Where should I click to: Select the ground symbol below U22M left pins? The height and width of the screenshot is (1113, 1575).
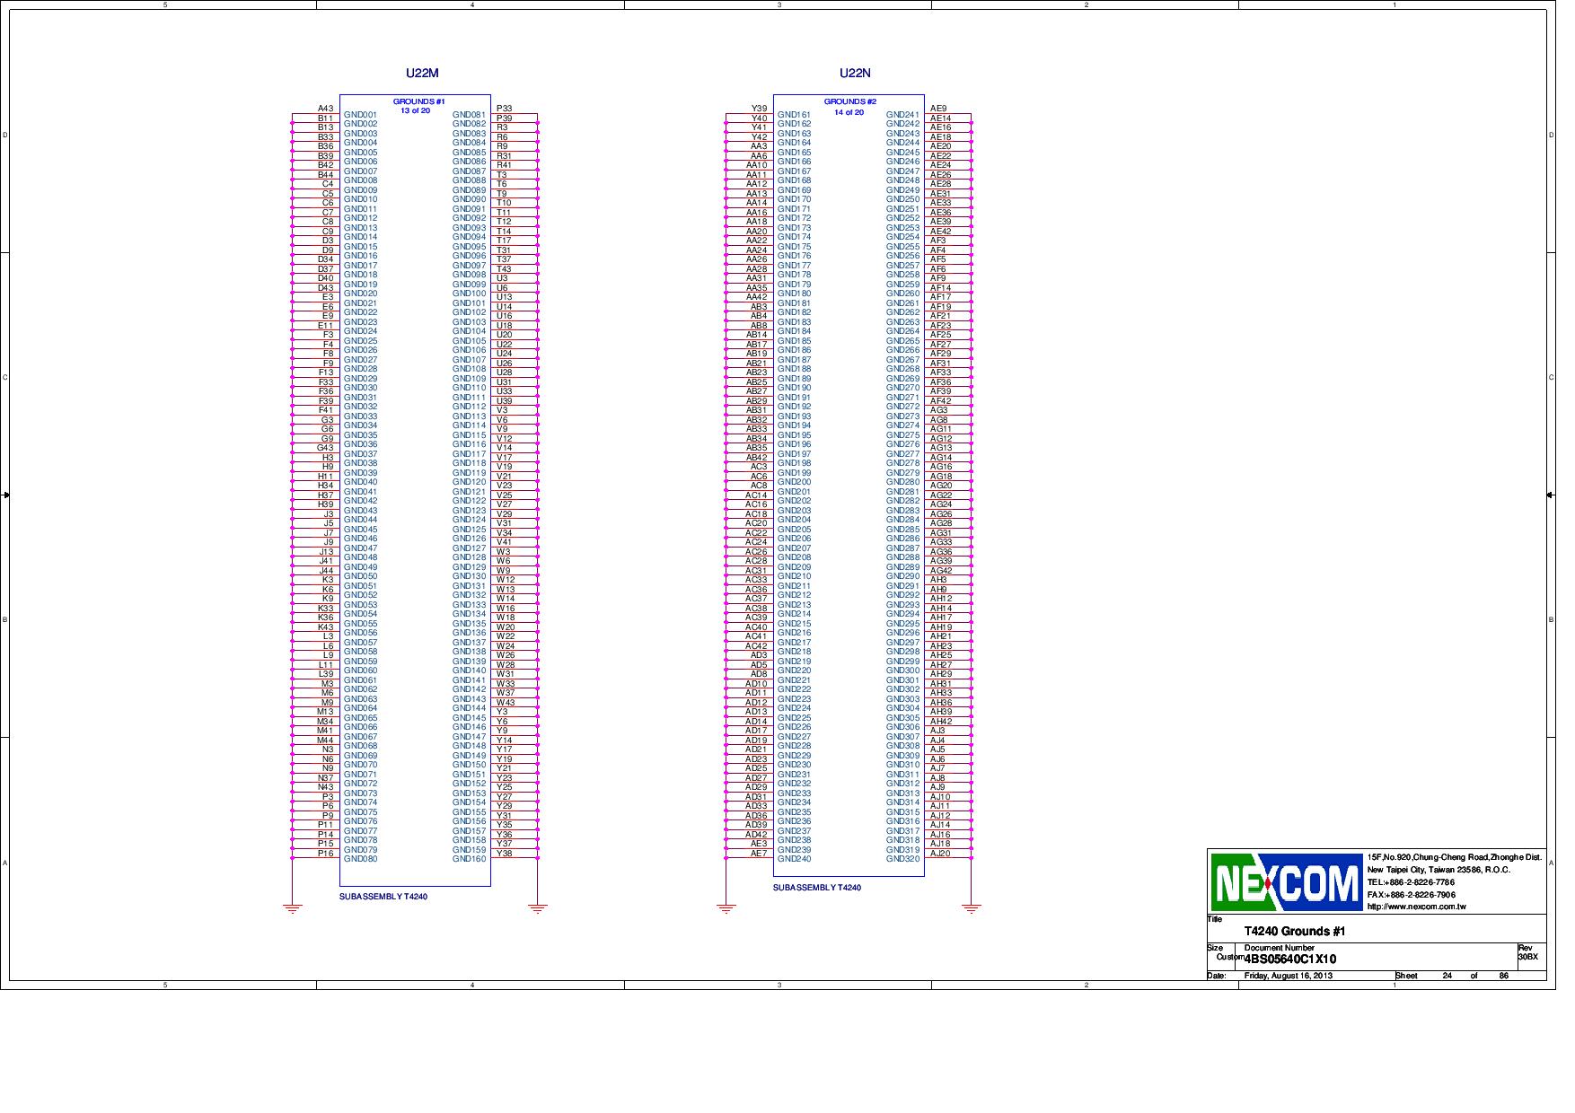point(291,909)
